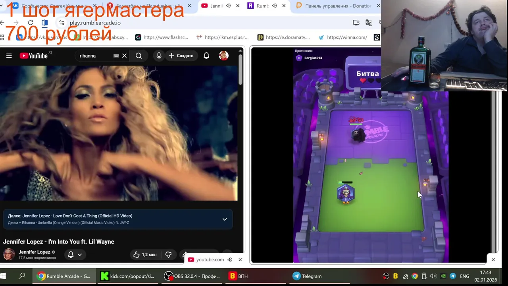Image resolution: width=508 pixels, height=286 pixels.
Task: Open the YouTube hamburger guide menu
Action: click(9, 56)
